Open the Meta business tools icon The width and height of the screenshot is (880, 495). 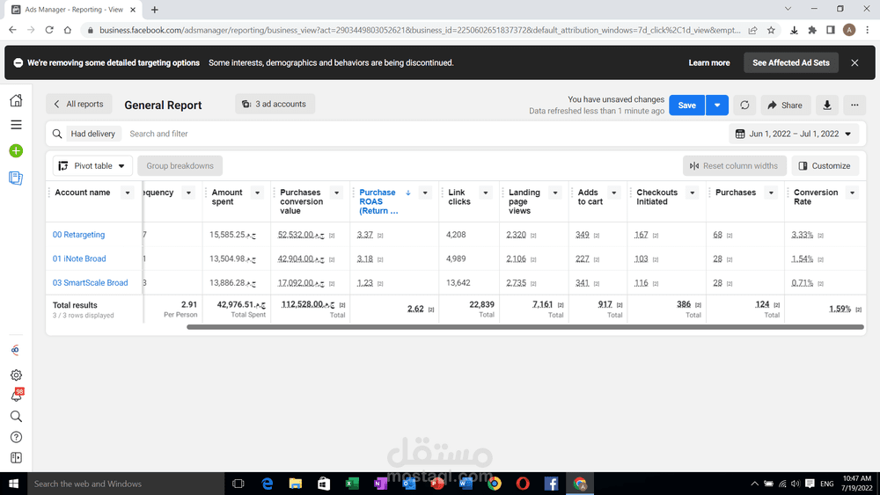pos(16,350)
